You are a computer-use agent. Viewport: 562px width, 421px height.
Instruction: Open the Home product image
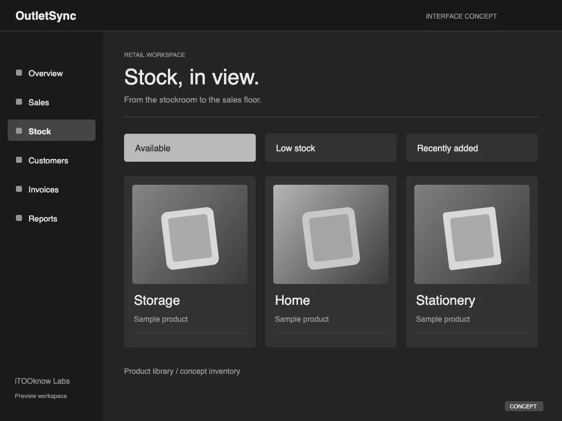click(331, 234)
